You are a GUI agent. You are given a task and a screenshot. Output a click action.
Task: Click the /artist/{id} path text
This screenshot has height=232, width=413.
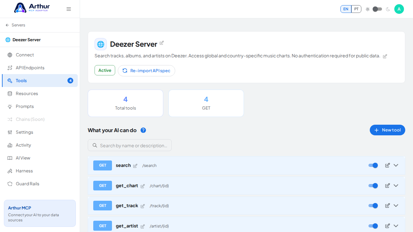[x=159, y=226]
